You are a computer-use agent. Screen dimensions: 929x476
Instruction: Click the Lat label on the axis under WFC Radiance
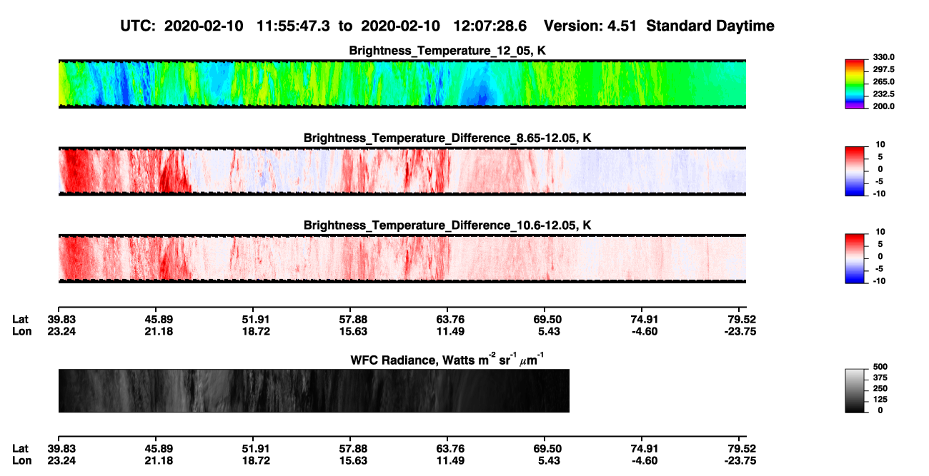(x=20, y=448)
